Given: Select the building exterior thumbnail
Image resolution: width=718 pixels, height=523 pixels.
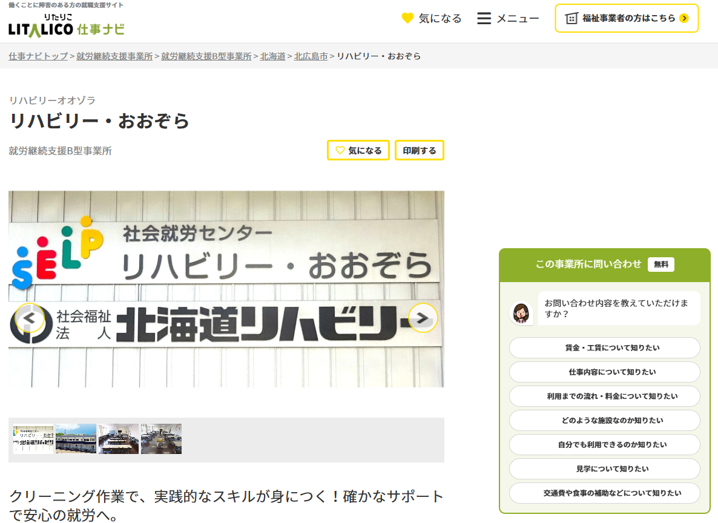Looking at the screenshot, I should (x=76, y=439).
